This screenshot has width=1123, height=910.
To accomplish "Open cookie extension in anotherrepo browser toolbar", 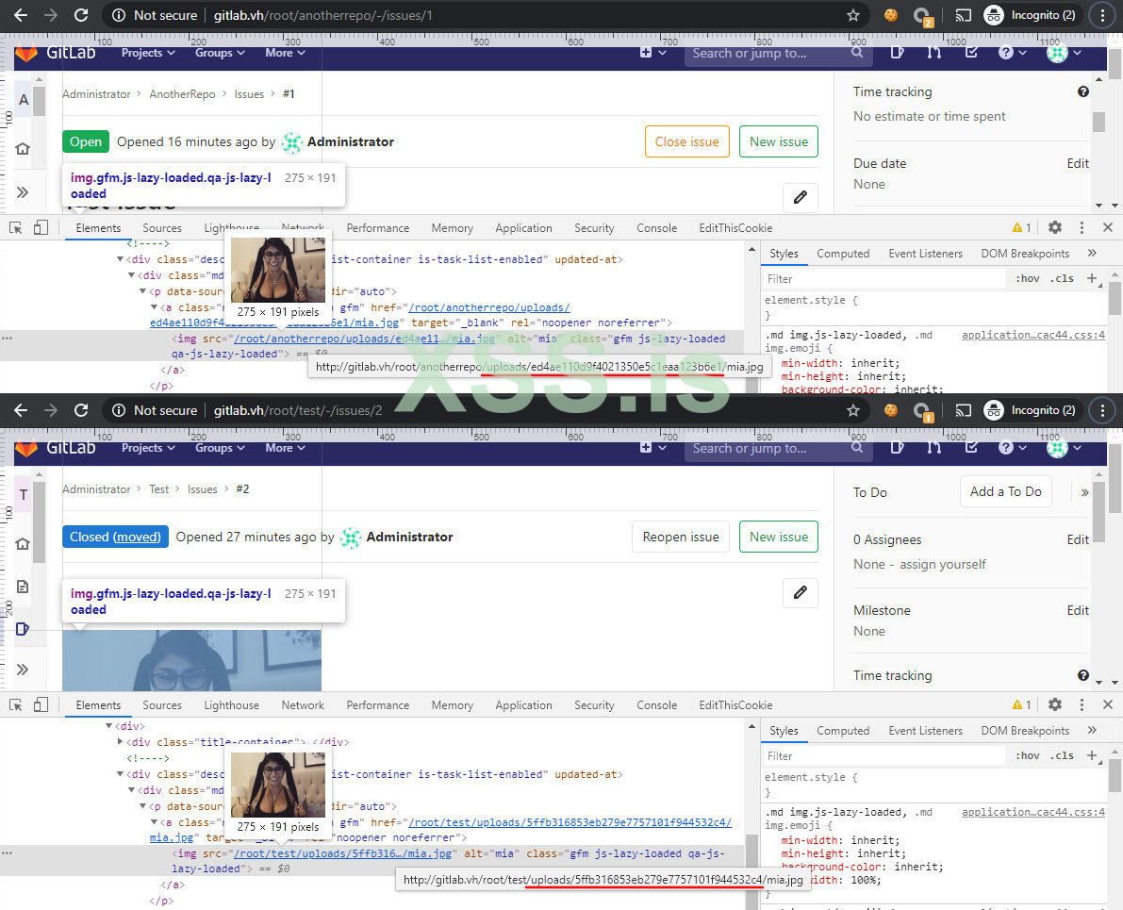I will [890, 15].
